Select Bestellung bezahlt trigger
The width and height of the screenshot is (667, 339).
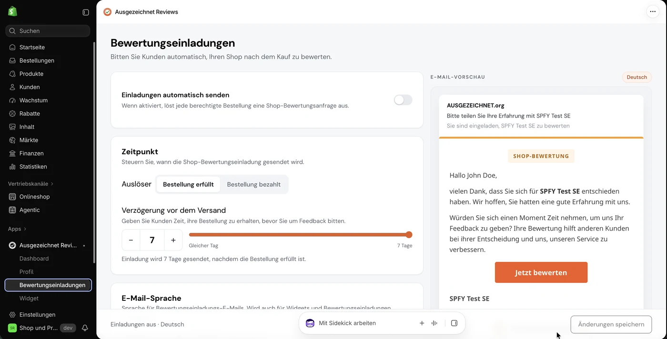click(x=254, y=184)
